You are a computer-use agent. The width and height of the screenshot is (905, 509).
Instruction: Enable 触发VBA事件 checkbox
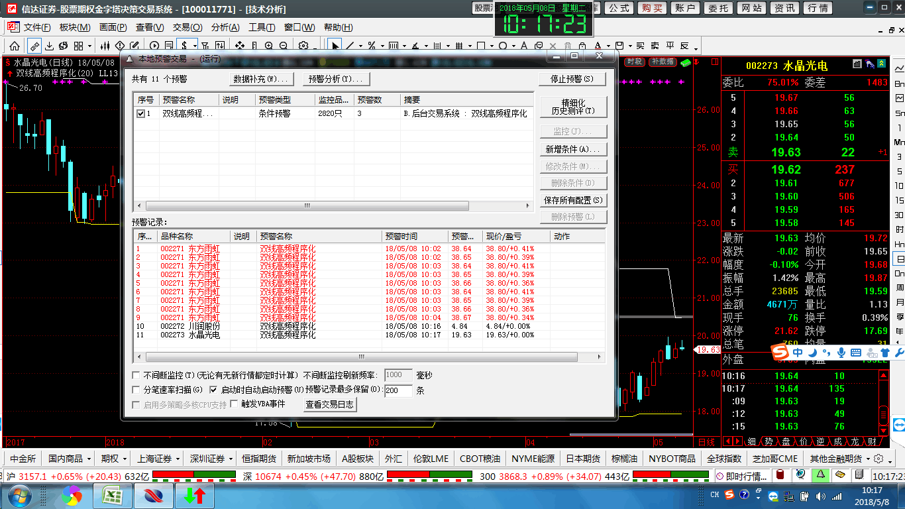click(x=234, y=404)
